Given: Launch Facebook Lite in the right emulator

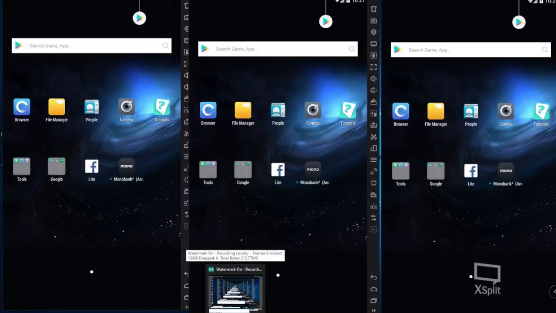Looking at the screenshot, I should pyautogui.click(x=471, y=171).
